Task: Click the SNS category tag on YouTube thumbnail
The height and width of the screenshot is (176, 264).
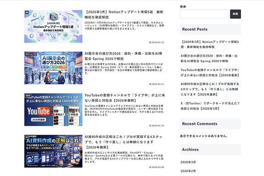Action: pos(28,96)
